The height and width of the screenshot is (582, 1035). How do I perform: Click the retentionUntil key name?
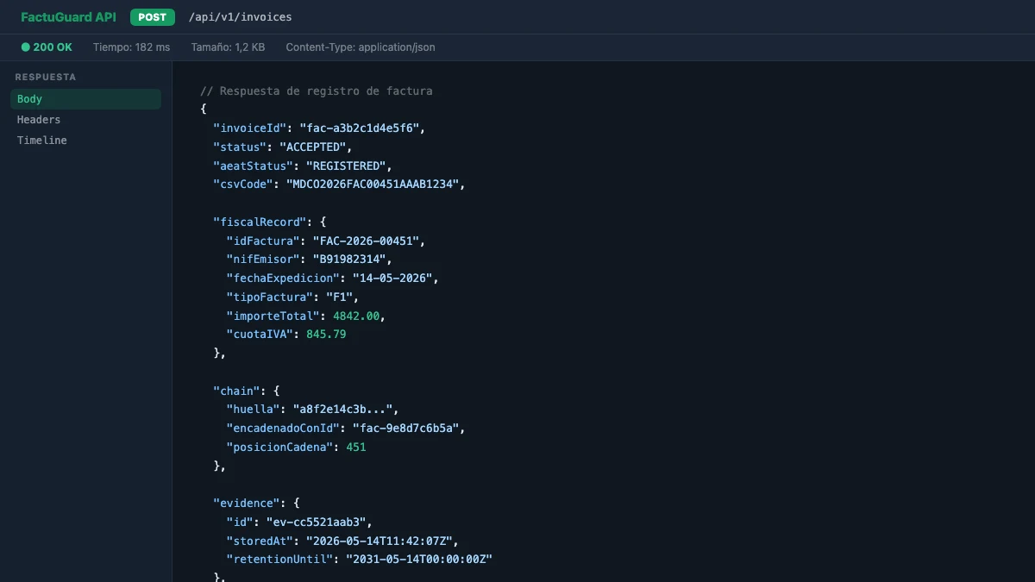click(279, 560)
